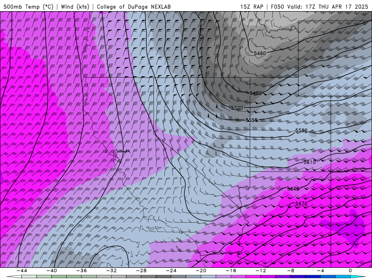Click the 'F050 Valid: 17Z THU APR 17 2025' text
Image resolution: width=372 pixels, height=279 pixels.
click(x=319, y=7)
